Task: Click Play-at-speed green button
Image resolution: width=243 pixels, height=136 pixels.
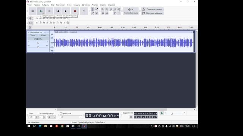Action: (162, 113)
